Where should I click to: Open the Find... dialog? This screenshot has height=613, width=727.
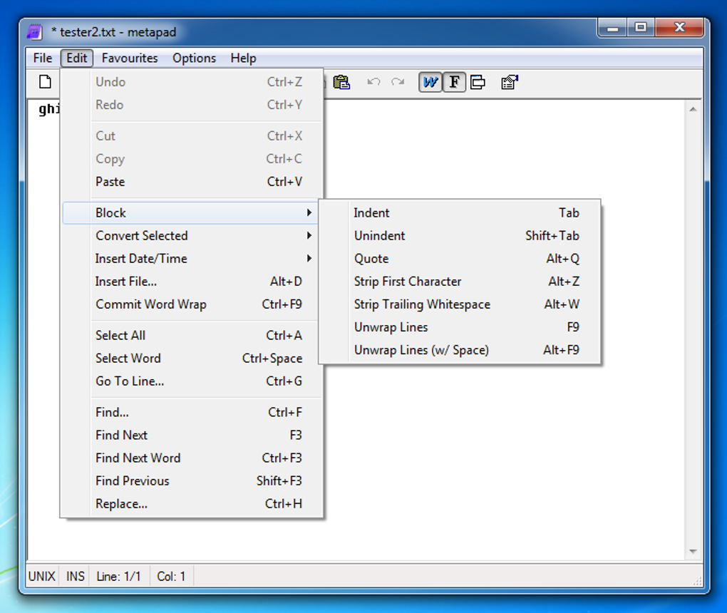pyautogui.click(x=192, y=412)
